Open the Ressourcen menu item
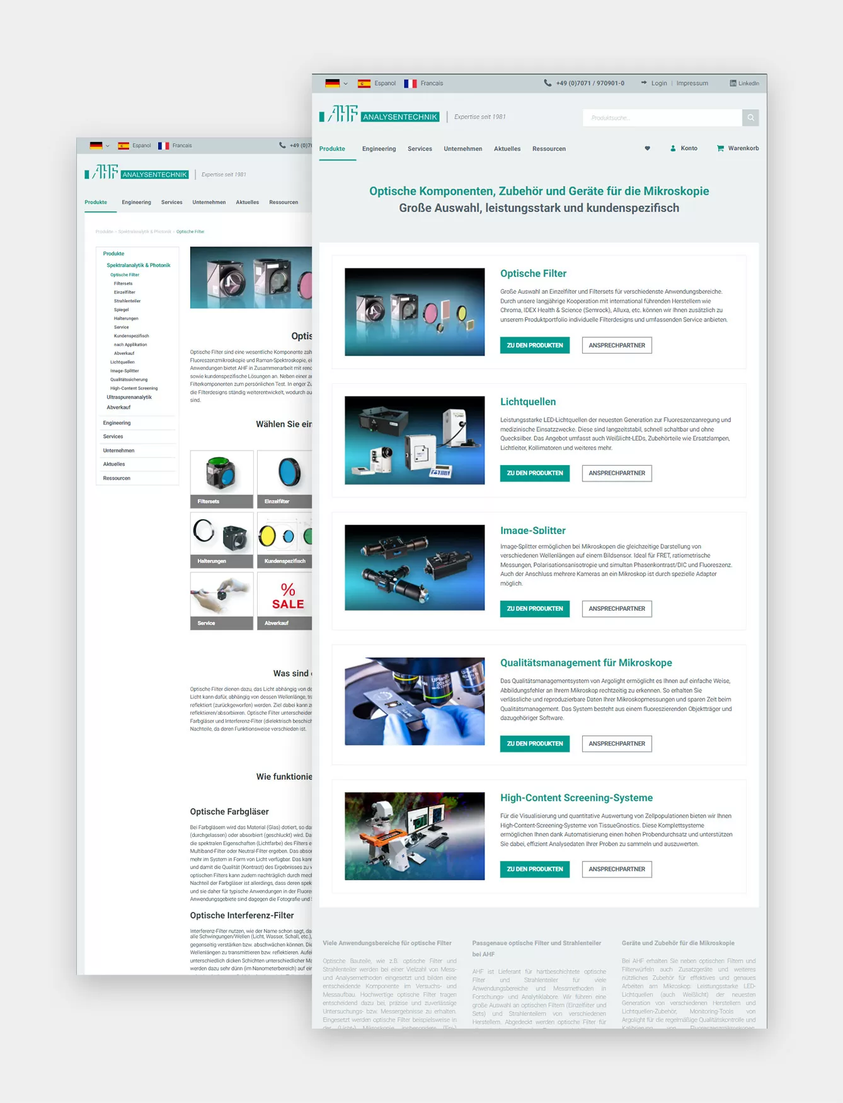 [549, 149]
